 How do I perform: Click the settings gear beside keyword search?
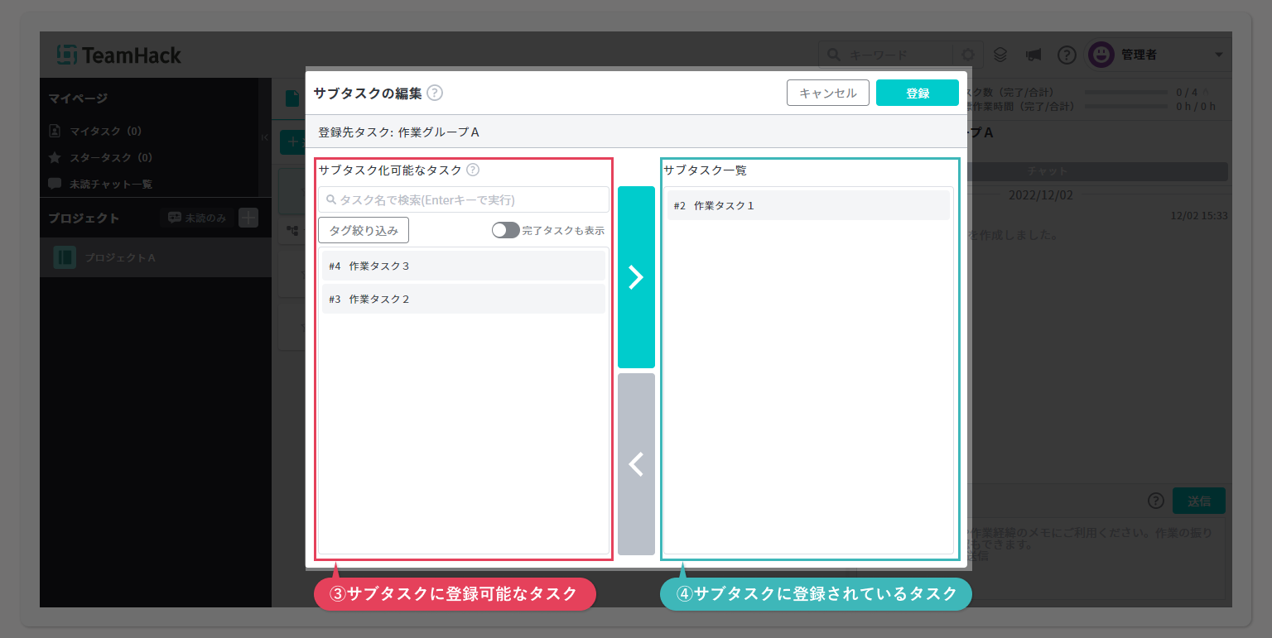tap(967, 55)
